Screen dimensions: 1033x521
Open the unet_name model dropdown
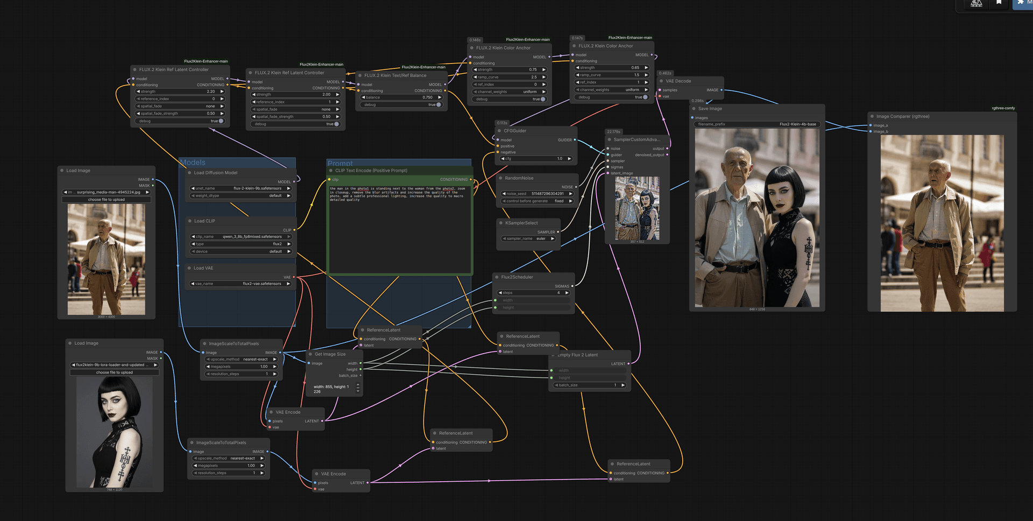[240, 188]
